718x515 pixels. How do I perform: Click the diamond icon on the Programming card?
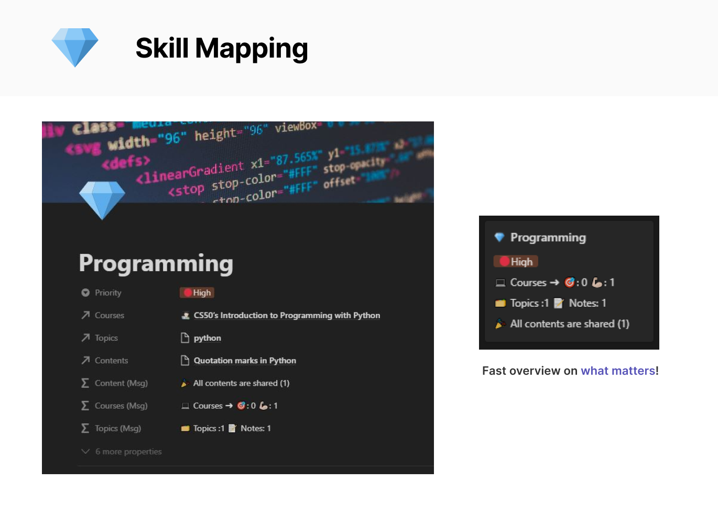coord(499,237)
